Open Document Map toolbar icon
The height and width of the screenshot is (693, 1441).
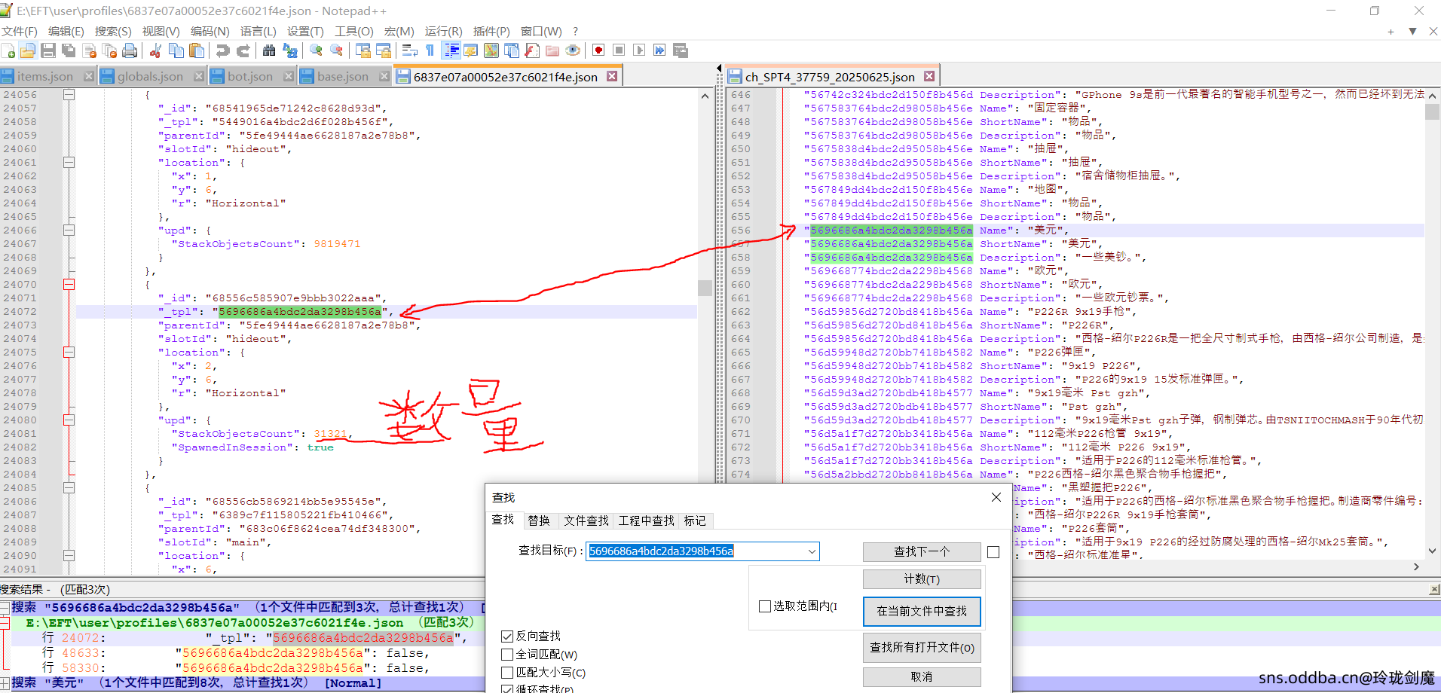pos(491,50)
